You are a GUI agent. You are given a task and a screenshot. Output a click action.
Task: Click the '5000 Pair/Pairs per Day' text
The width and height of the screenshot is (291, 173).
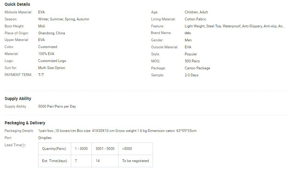click(57, 106)
